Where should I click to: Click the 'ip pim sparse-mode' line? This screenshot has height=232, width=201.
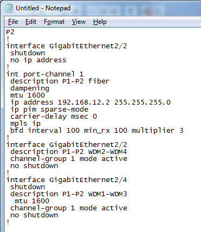pyautogui.click(x=49, y=109)
